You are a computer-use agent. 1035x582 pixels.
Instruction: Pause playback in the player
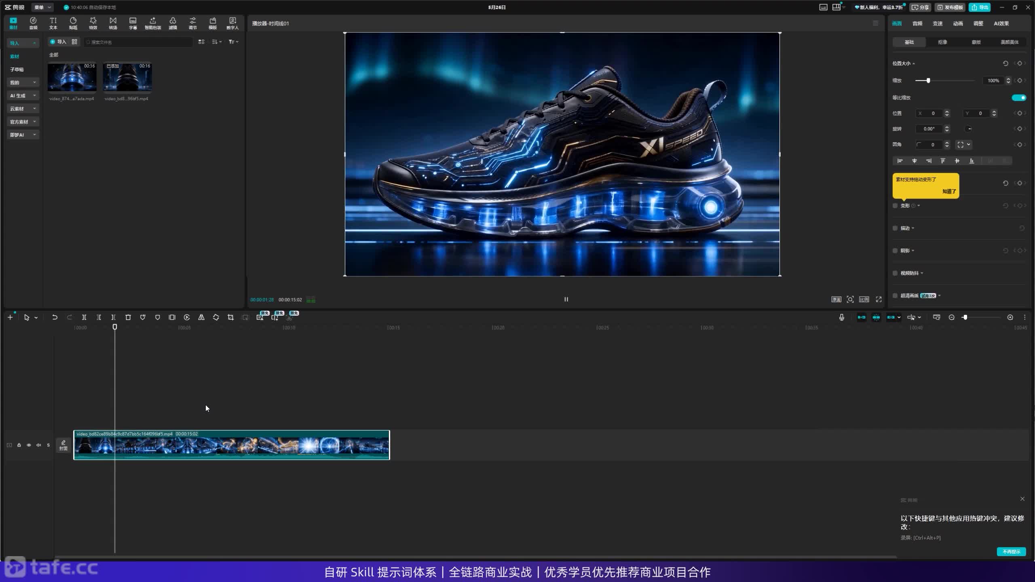[566, 299]
